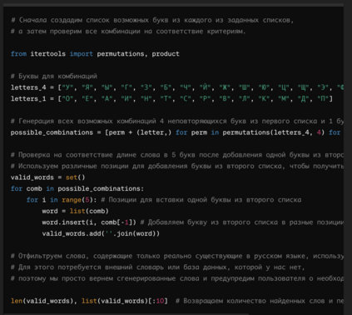Click the first comment line starting 'Сначала'
Screen dimensions: 352x315
(x=152, y=20)
